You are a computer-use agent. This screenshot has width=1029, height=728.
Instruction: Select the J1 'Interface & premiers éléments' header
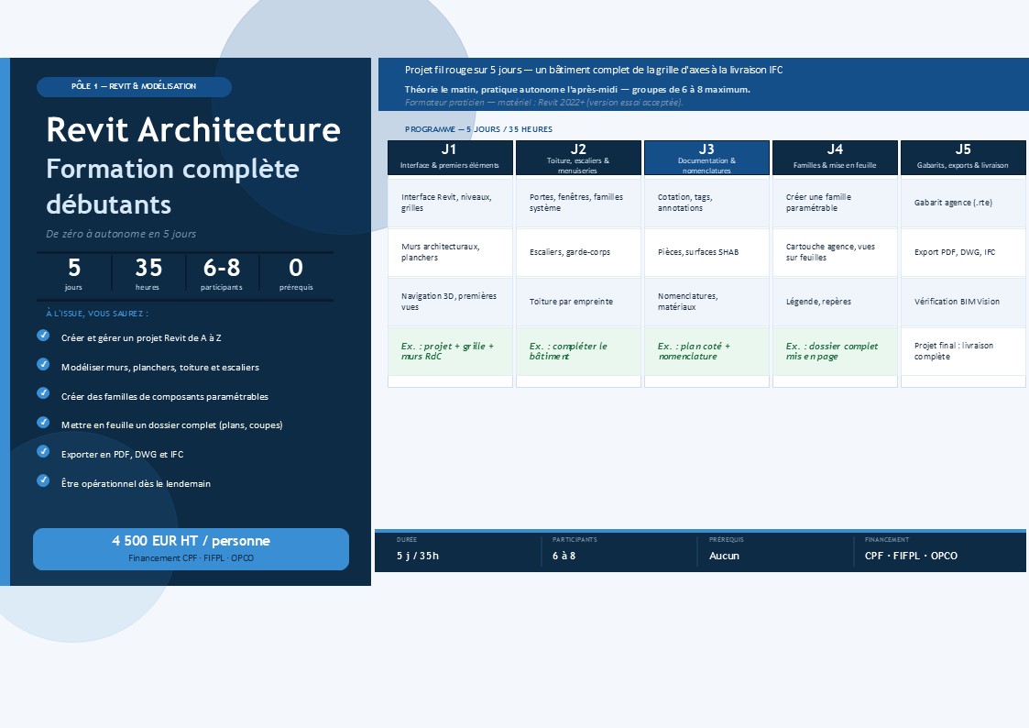coord(450,158)
